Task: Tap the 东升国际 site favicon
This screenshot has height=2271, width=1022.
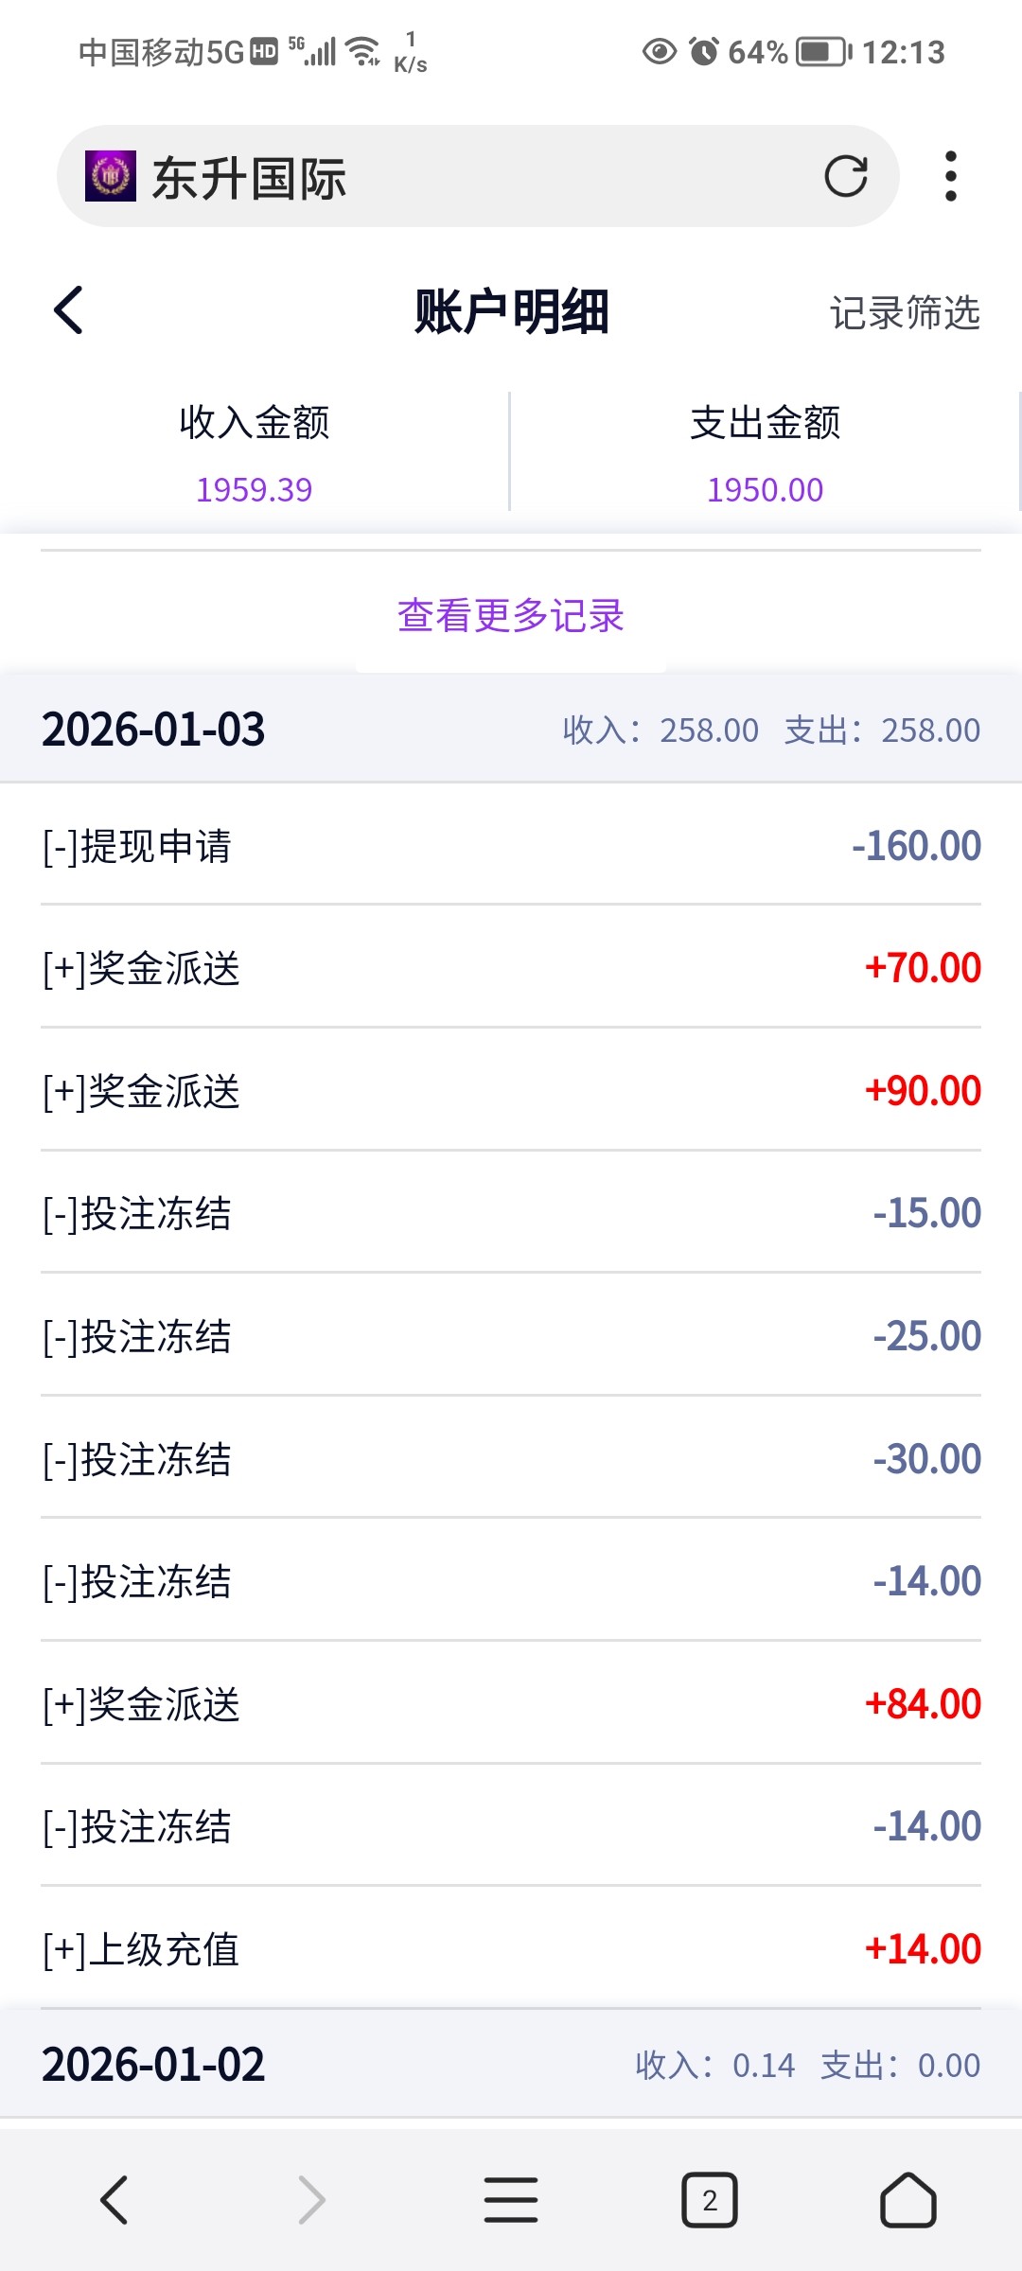Action: (111, 176)
